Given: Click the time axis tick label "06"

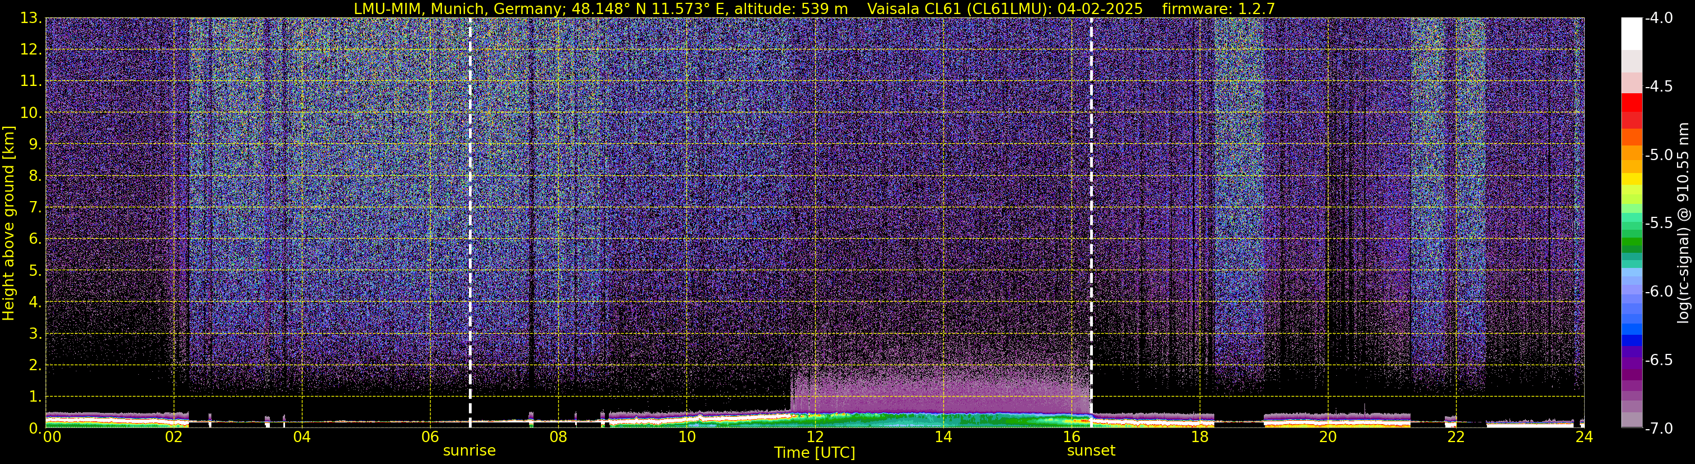Looking at the screenshot, I should [x=430, y=437].
